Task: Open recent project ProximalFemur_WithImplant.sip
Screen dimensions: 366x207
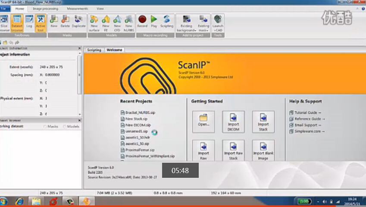Action: coord(147,156)
